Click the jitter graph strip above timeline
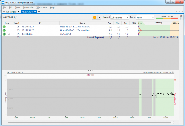Image resolution: width=185 pixels, height=126 pixels. tap(90, 76)
